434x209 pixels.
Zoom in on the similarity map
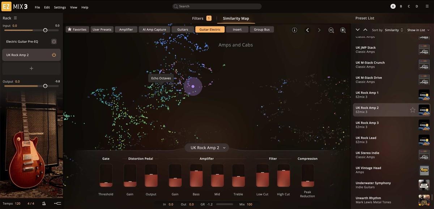(x=343, y=30)
